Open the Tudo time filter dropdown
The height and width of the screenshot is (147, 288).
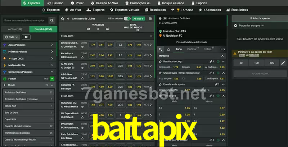11,37
